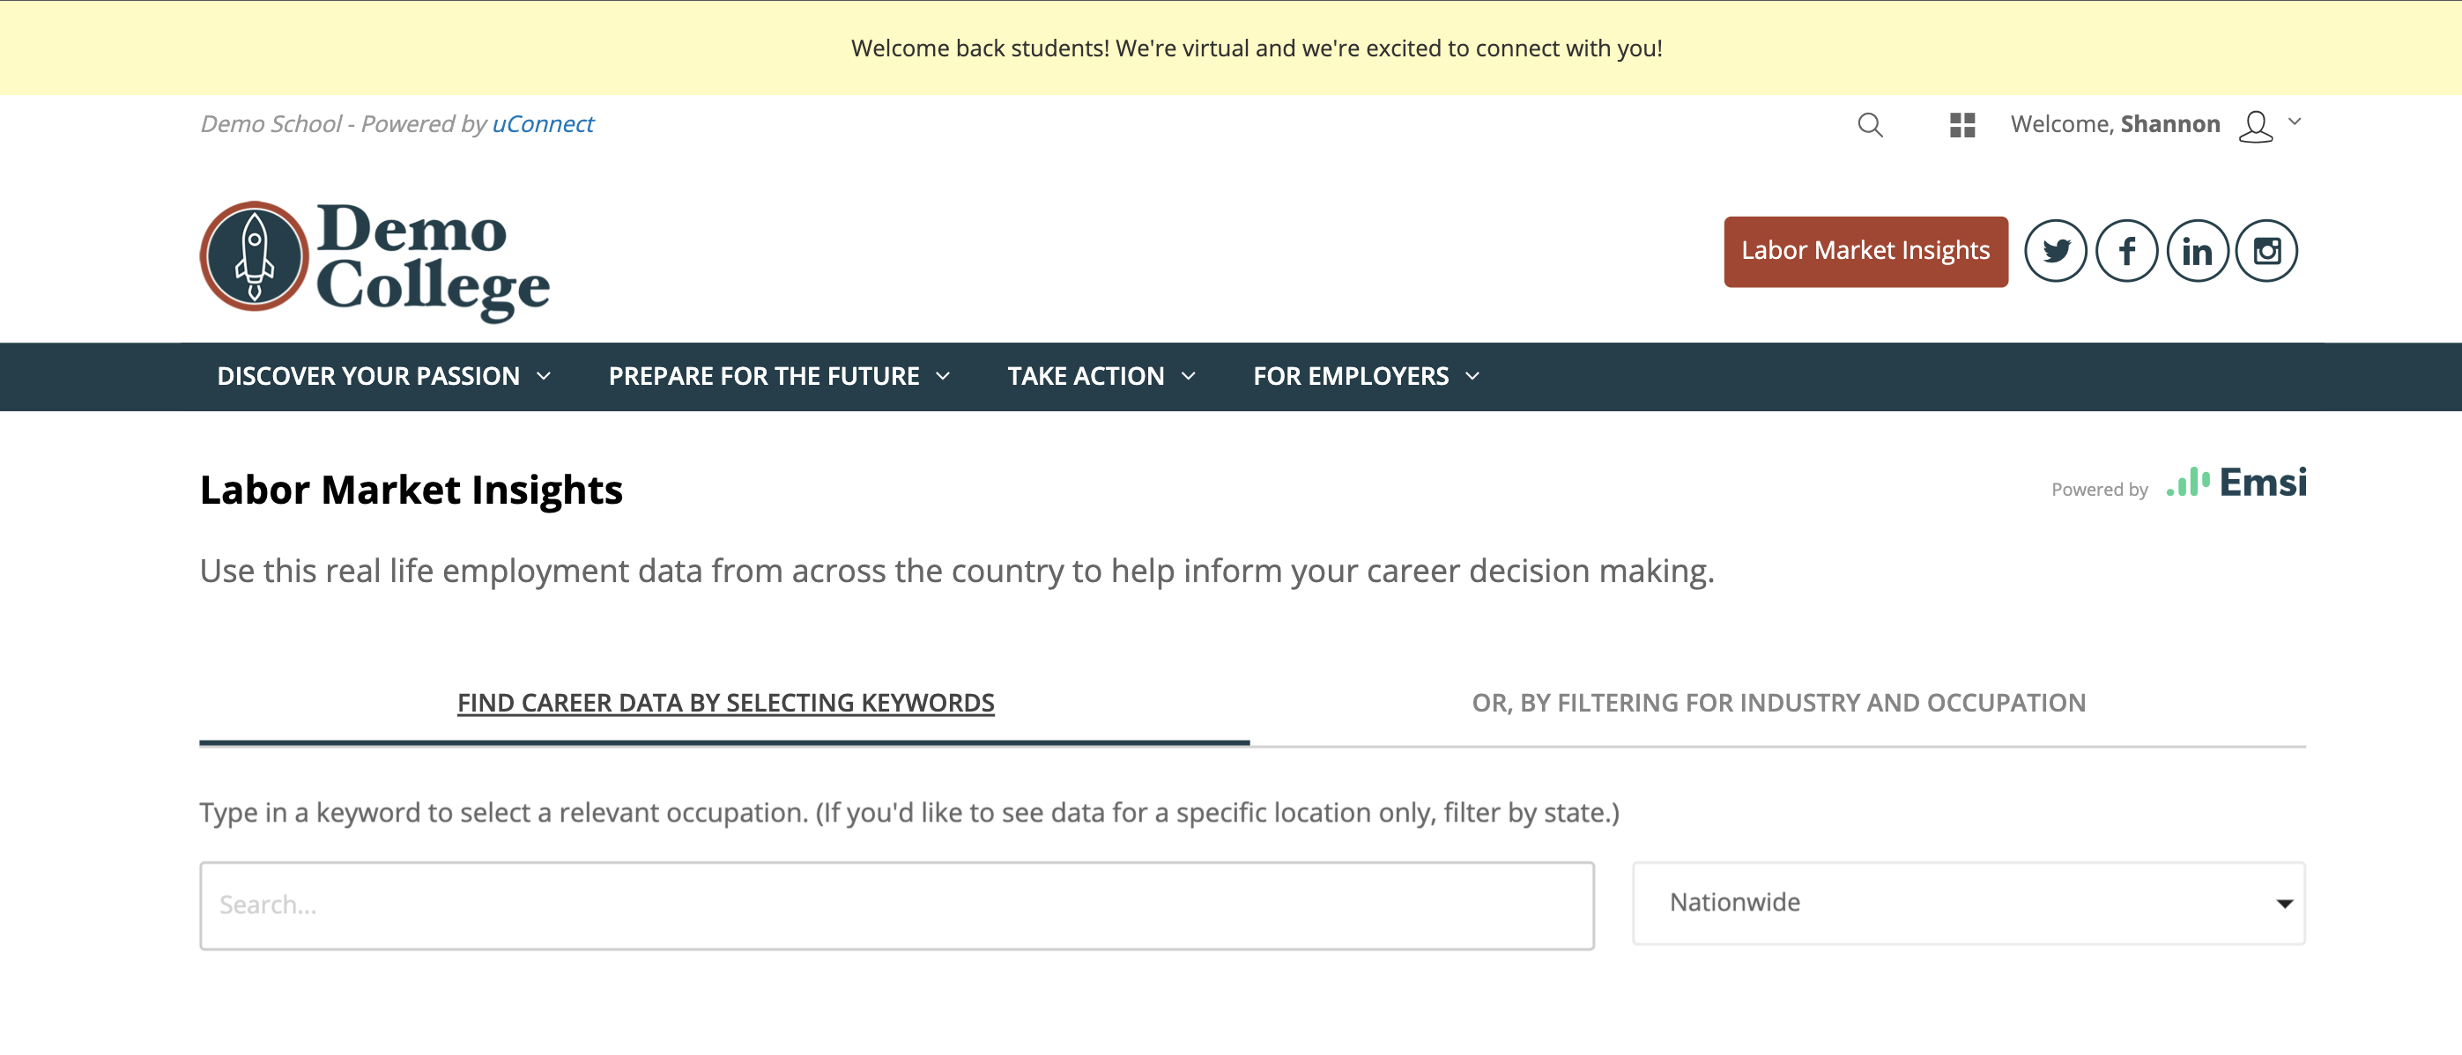The height and width of the screenshot is (1055, 2462).
Task: Click the Demo College rocket logo
Action: point(374,258)
